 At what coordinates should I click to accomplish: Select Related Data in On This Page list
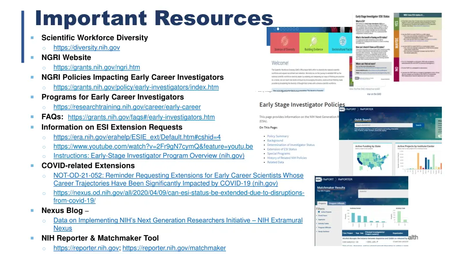[x=275, y=162]
